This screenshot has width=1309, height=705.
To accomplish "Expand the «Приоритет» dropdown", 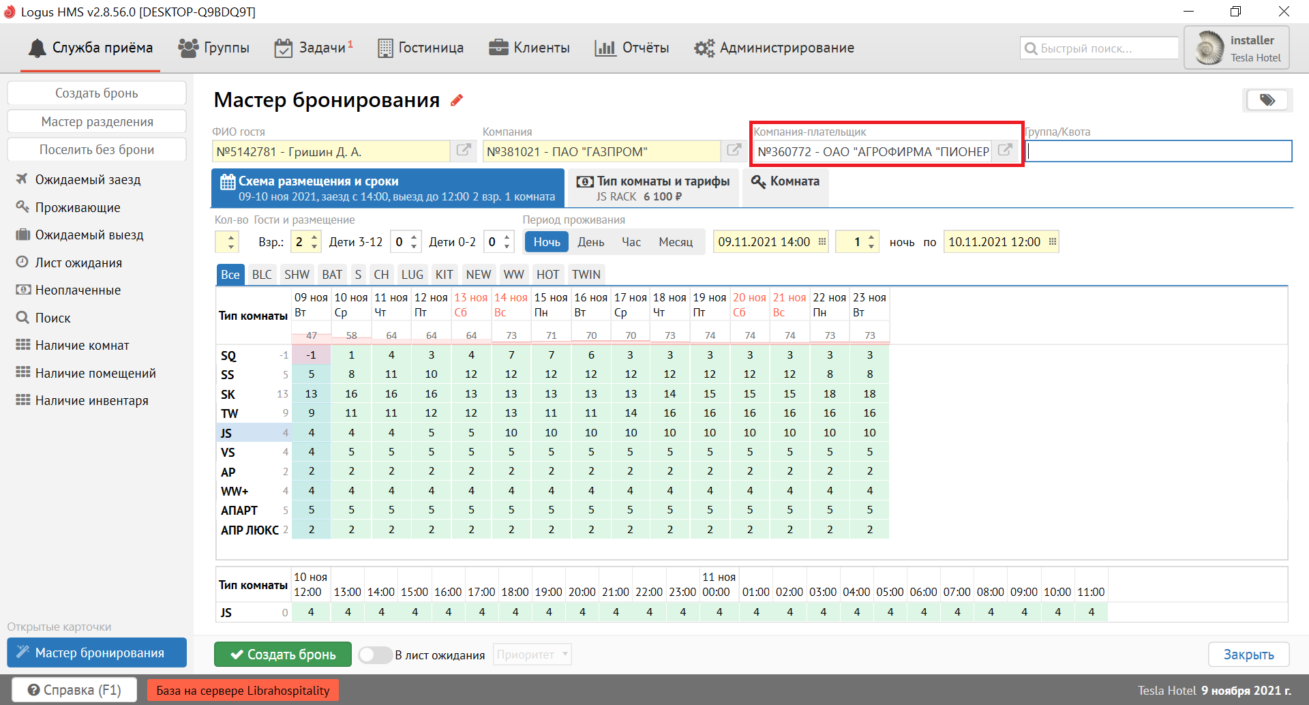I will pos(532,655).
